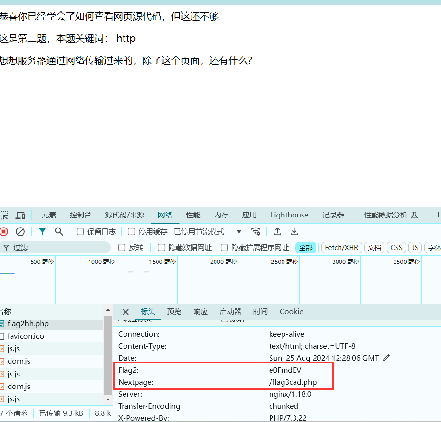This screenshot has height=422, width=441.
Task: Open network search with magnifier icon
Action: [x=59, y=232]
